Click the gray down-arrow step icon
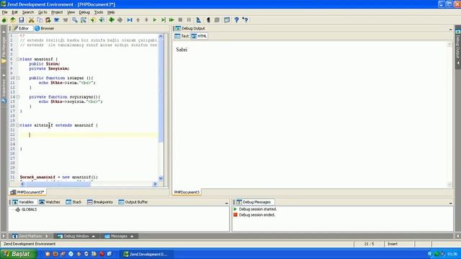This screenshot has height=259, width=461. coord(146,20)
